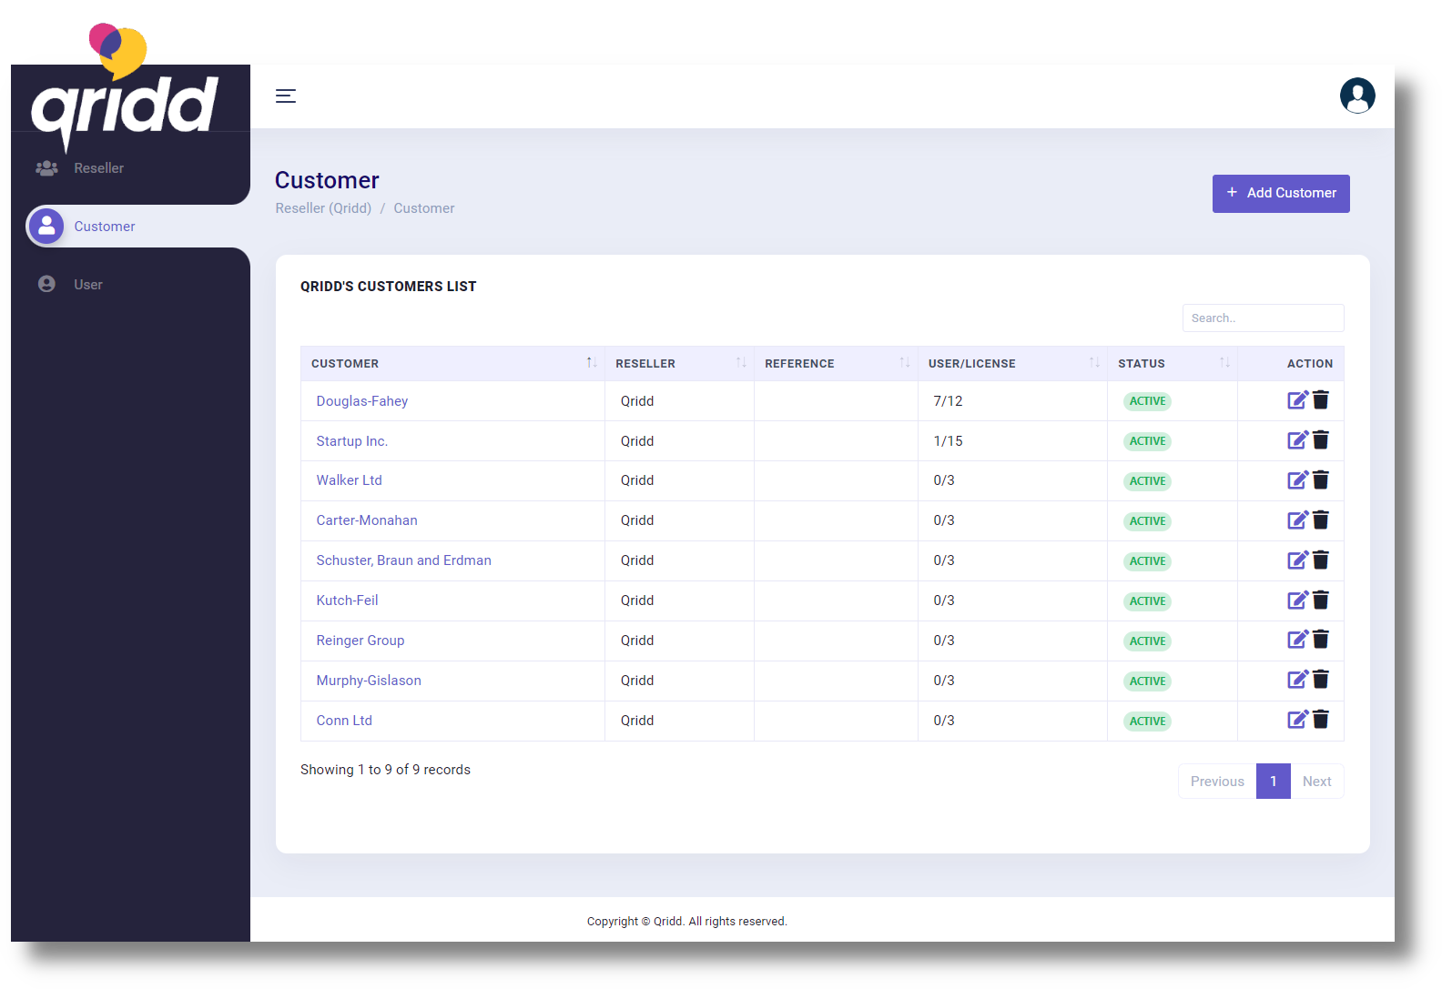This screenshot has width=1442, height=989.
Task: Open the Schuster, Braun and Erdman link
Action: click(404, 560)
